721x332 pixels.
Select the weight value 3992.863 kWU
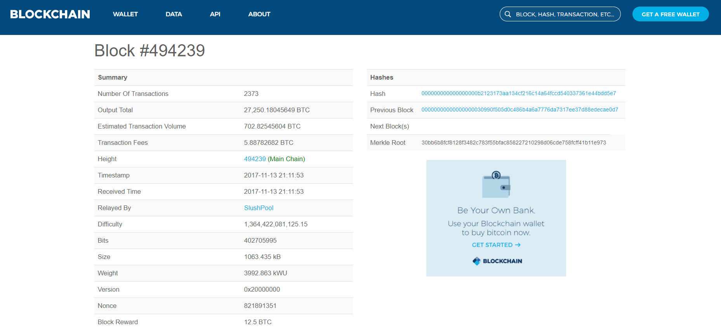pos(266,273)
